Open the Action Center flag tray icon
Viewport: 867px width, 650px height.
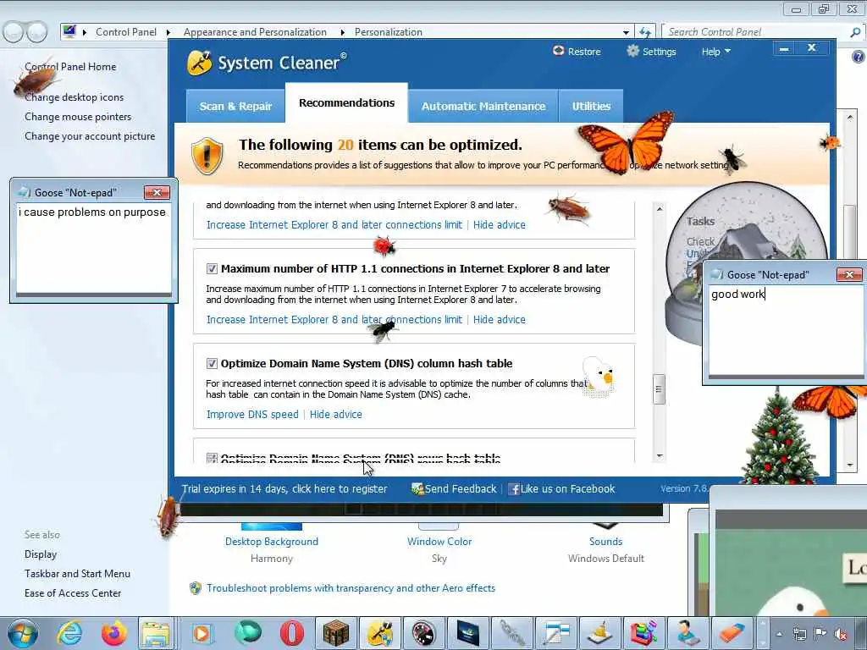pos(820,634)
